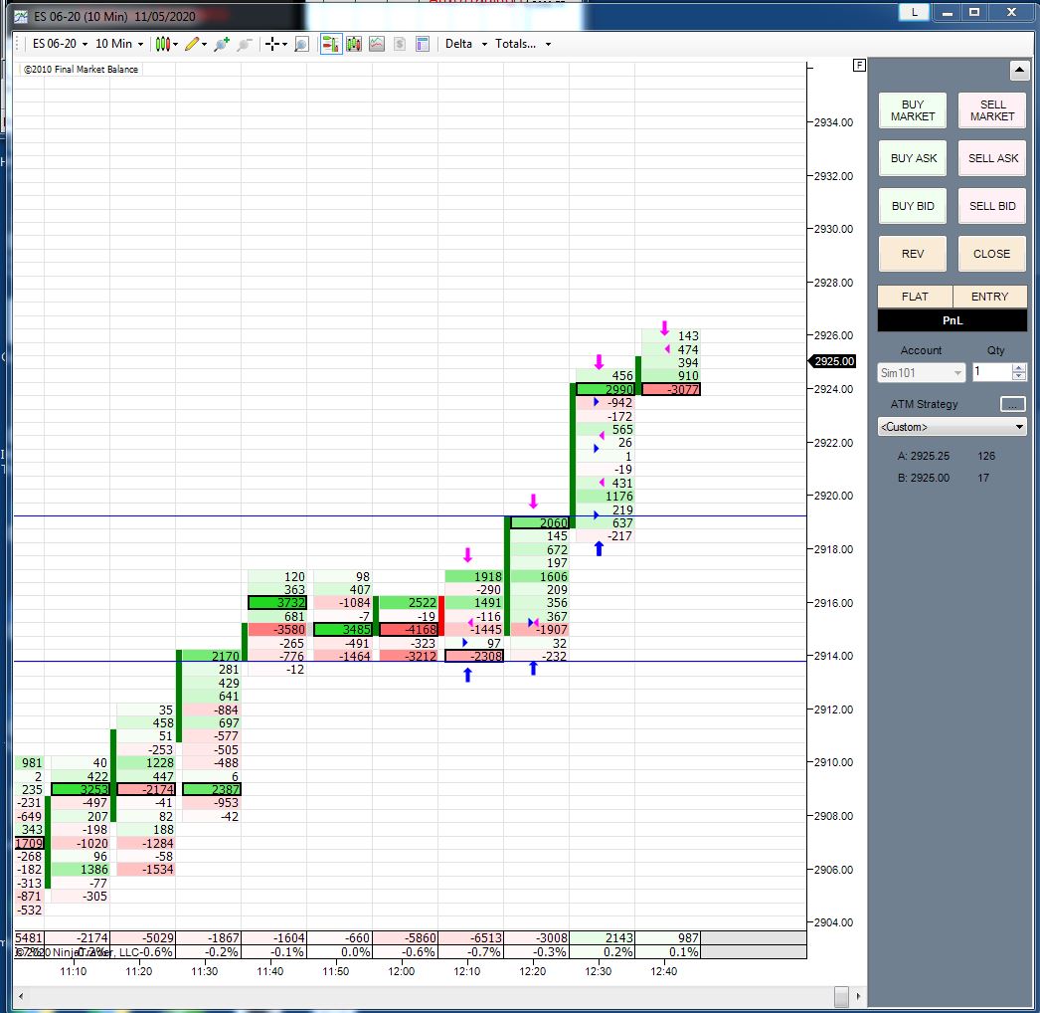Image resolution: width=1040 pixels, height=1013 pixels.
Task: Open the chart Properties window icon
Action: pyautogui.click(x=423, y=44)
